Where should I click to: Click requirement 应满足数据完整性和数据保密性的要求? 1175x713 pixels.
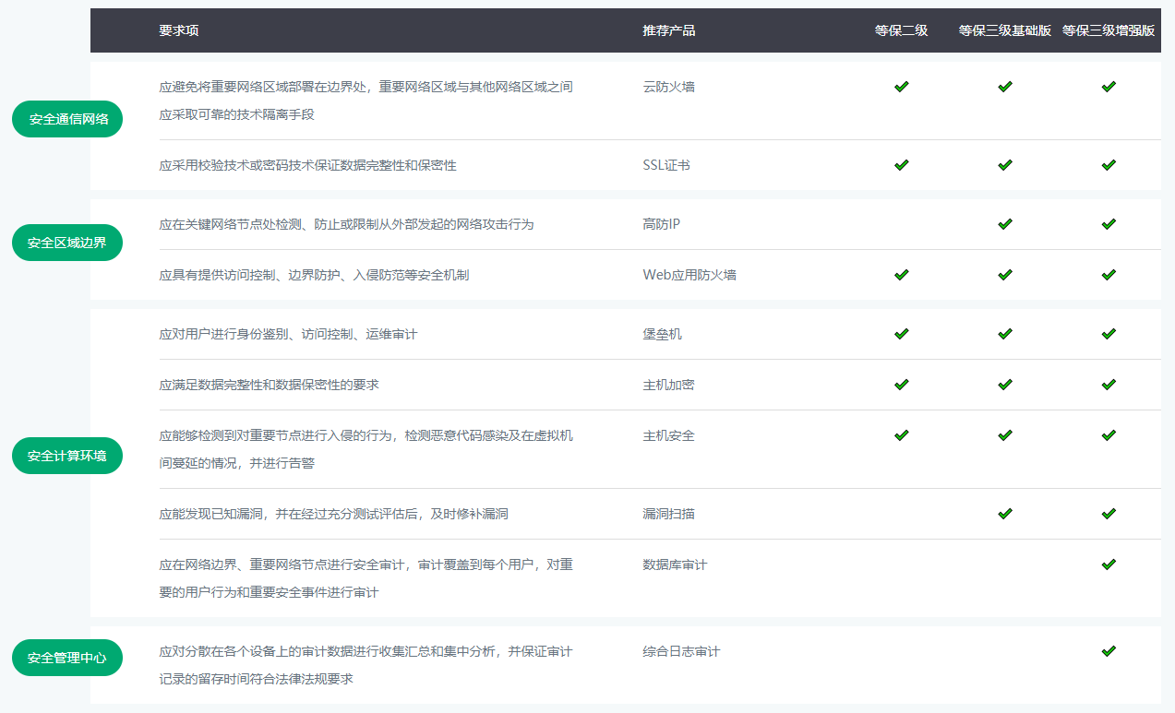coord(269,385)
